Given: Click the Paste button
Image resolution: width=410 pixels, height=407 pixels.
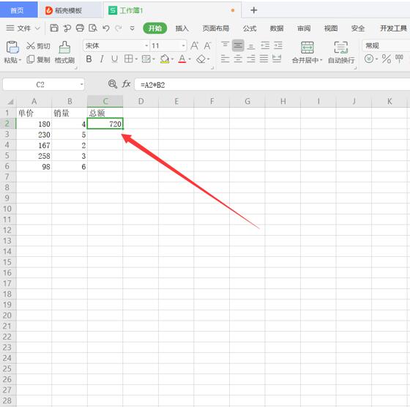Looking at the screenshot, I should point(12,53).
